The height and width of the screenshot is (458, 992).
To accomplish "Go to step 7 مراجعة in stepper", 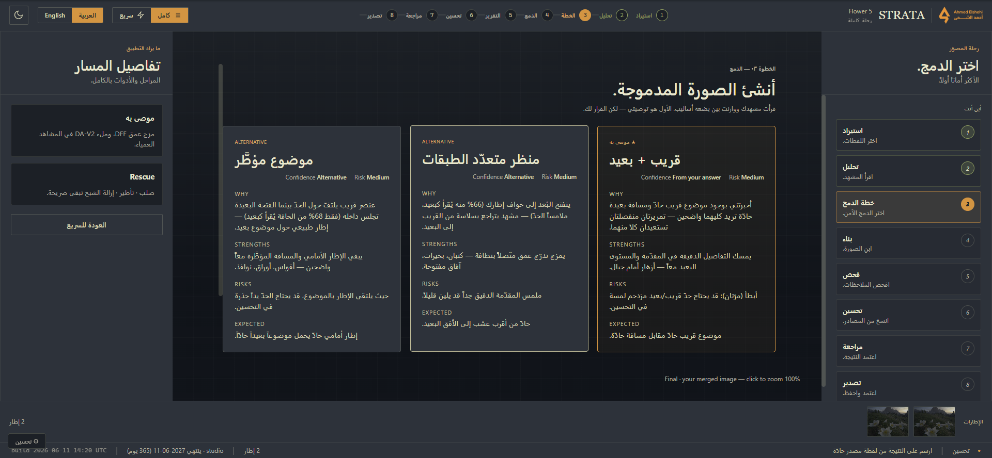I will point(421,15).
